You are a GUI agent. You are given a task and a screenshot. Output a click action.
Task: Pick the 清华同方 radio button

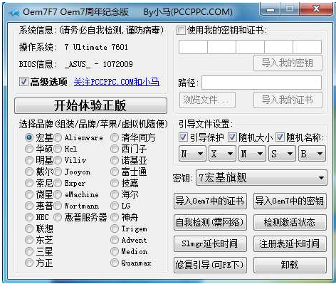[x=115, y=137]
